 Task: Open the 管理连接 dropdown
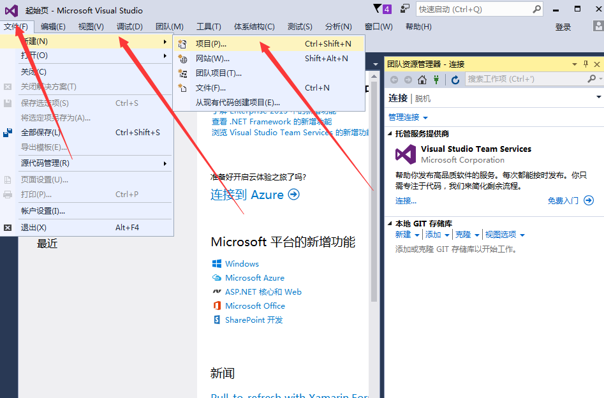[425, 117]
